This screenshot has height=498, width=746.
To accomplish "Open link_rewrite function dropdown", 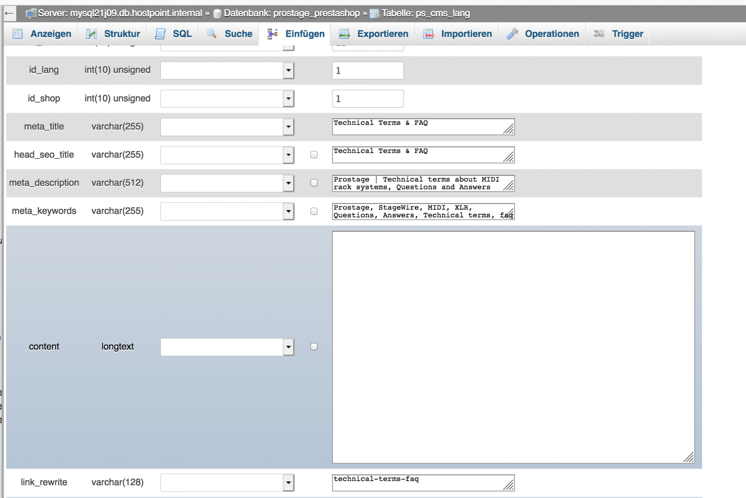I will click(288, 483).
